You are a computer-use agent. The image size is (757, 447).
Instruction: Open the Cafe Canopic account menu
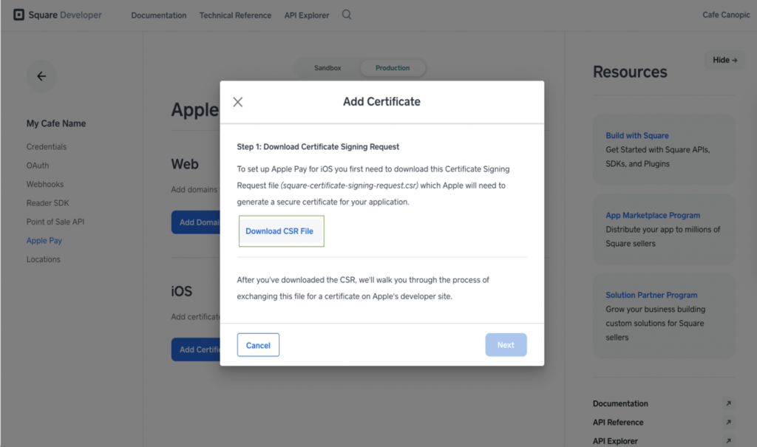726,15
